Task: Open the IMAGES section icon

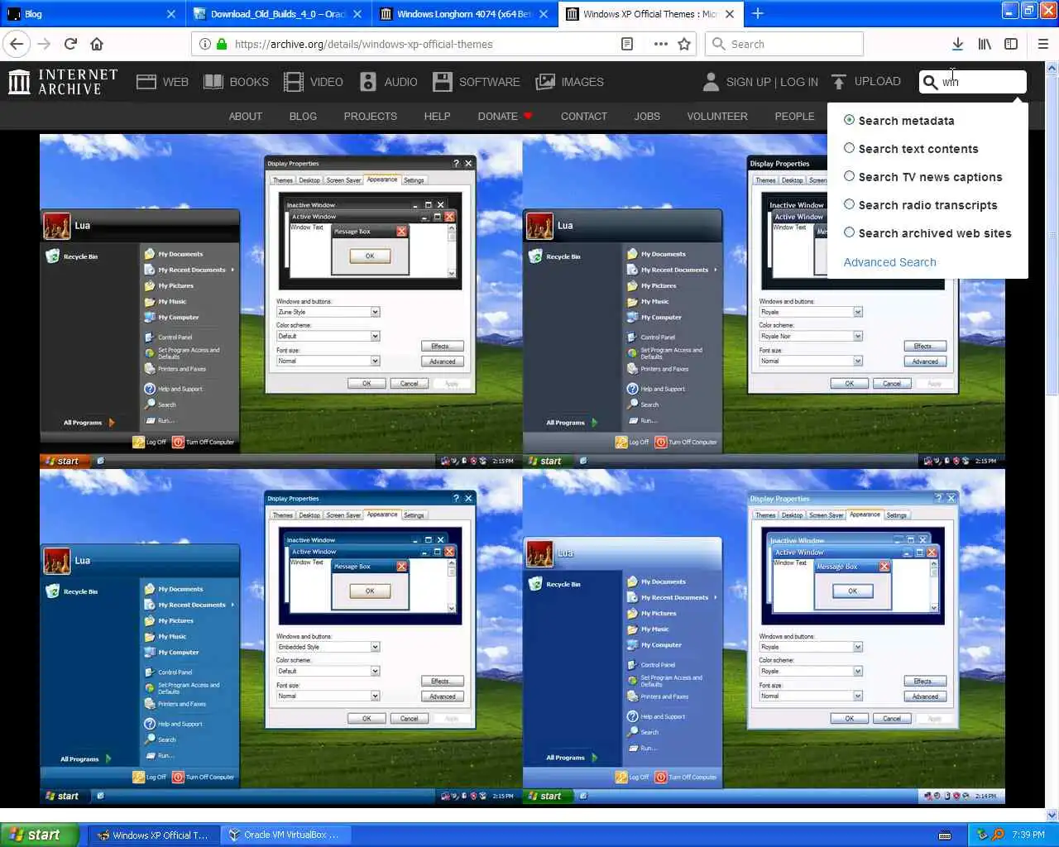Action: tap(545, 82)
